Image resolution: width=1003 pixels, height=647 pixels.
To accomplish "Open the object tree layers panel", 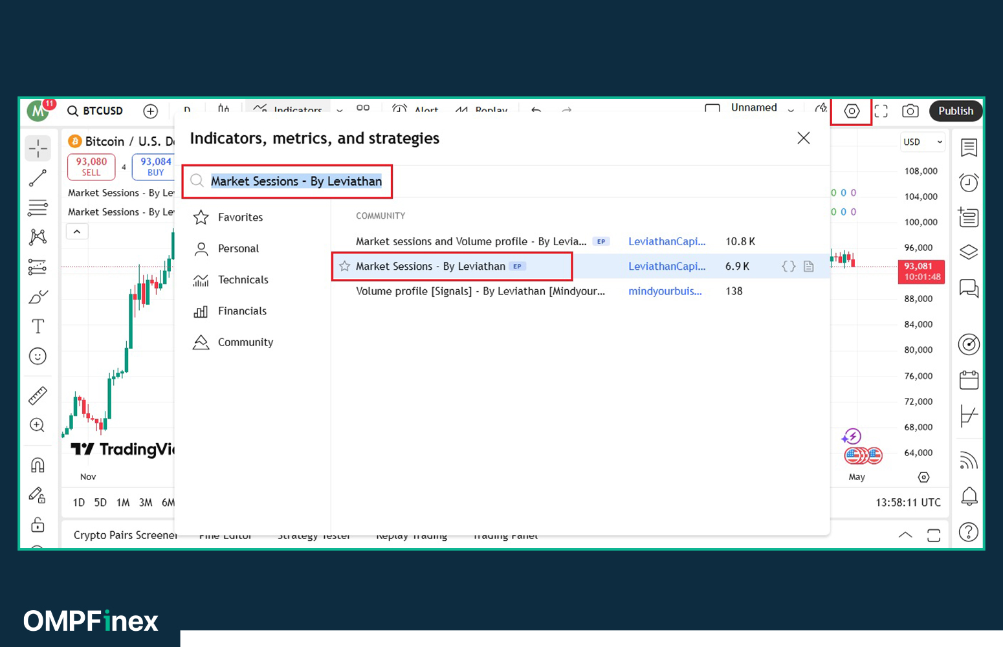I will pyautogui.click(x=969, y=252).
